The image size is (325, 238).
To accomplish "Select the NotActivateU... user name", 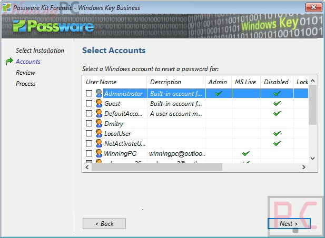I will click(x=125, y=144).
